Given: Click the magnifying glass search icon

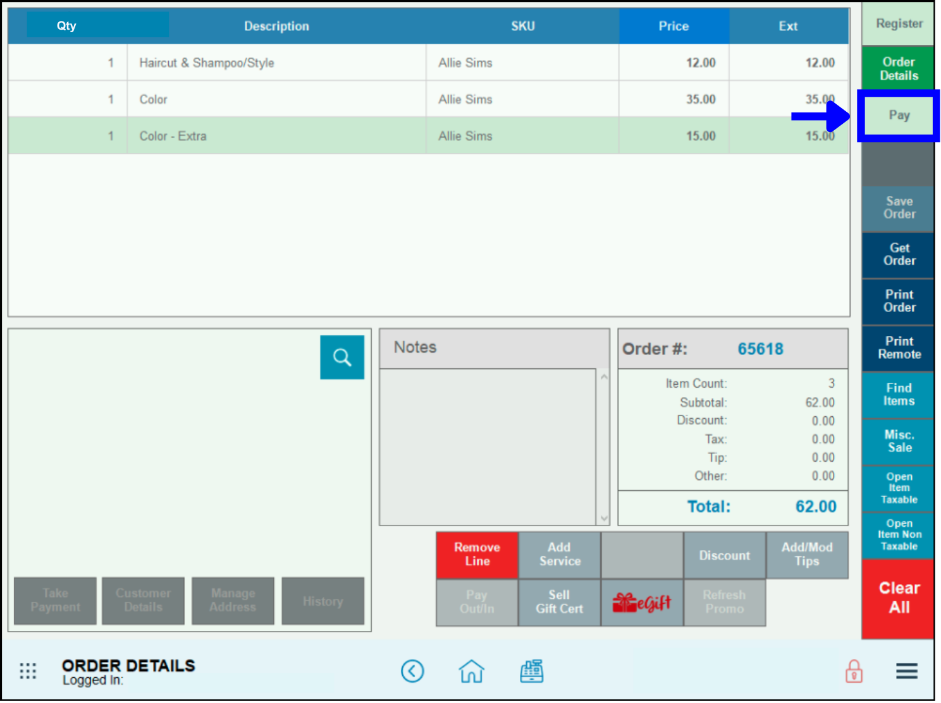Looking at the screenshot, I should [x=342, y=358].
